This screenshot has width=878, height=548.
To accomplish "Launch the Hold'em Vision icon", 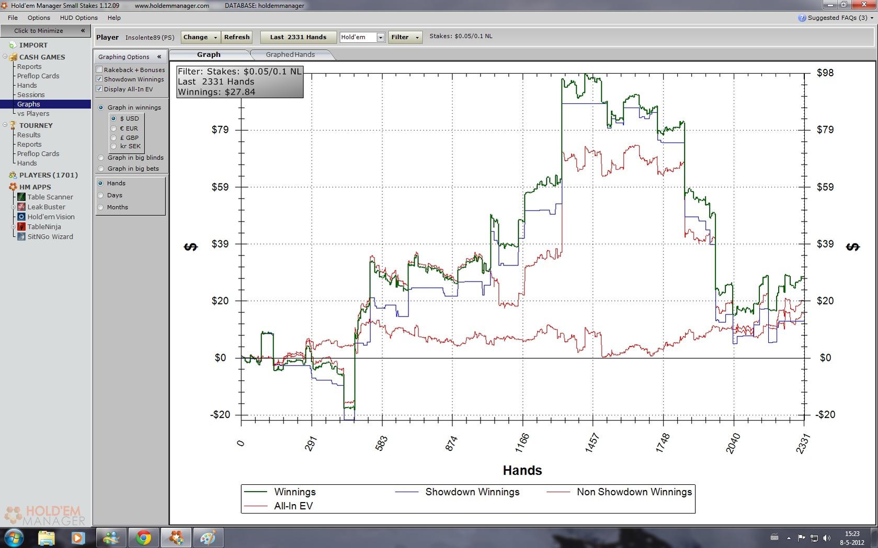I will coord(21,217).
